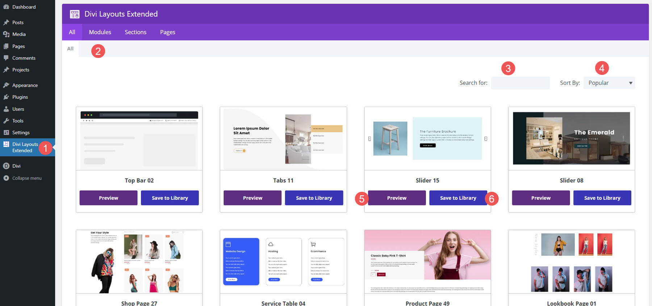Click next arrow on Slider 15 thumbnail
Viewport: 652px width, 306px height.
click(486, 138)
